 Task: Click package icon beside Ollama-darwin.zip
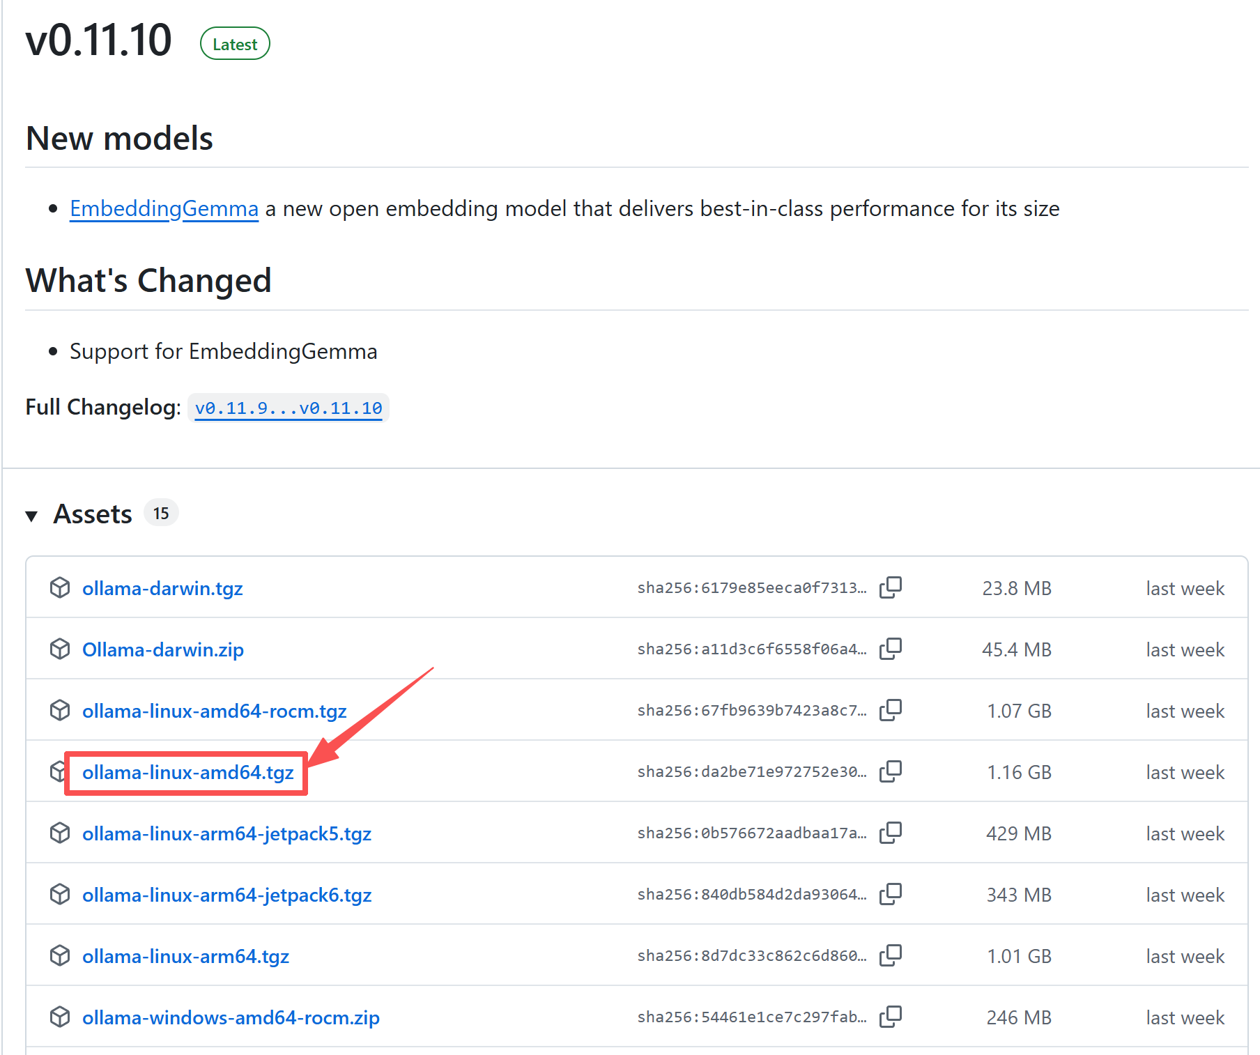point(60,649)
